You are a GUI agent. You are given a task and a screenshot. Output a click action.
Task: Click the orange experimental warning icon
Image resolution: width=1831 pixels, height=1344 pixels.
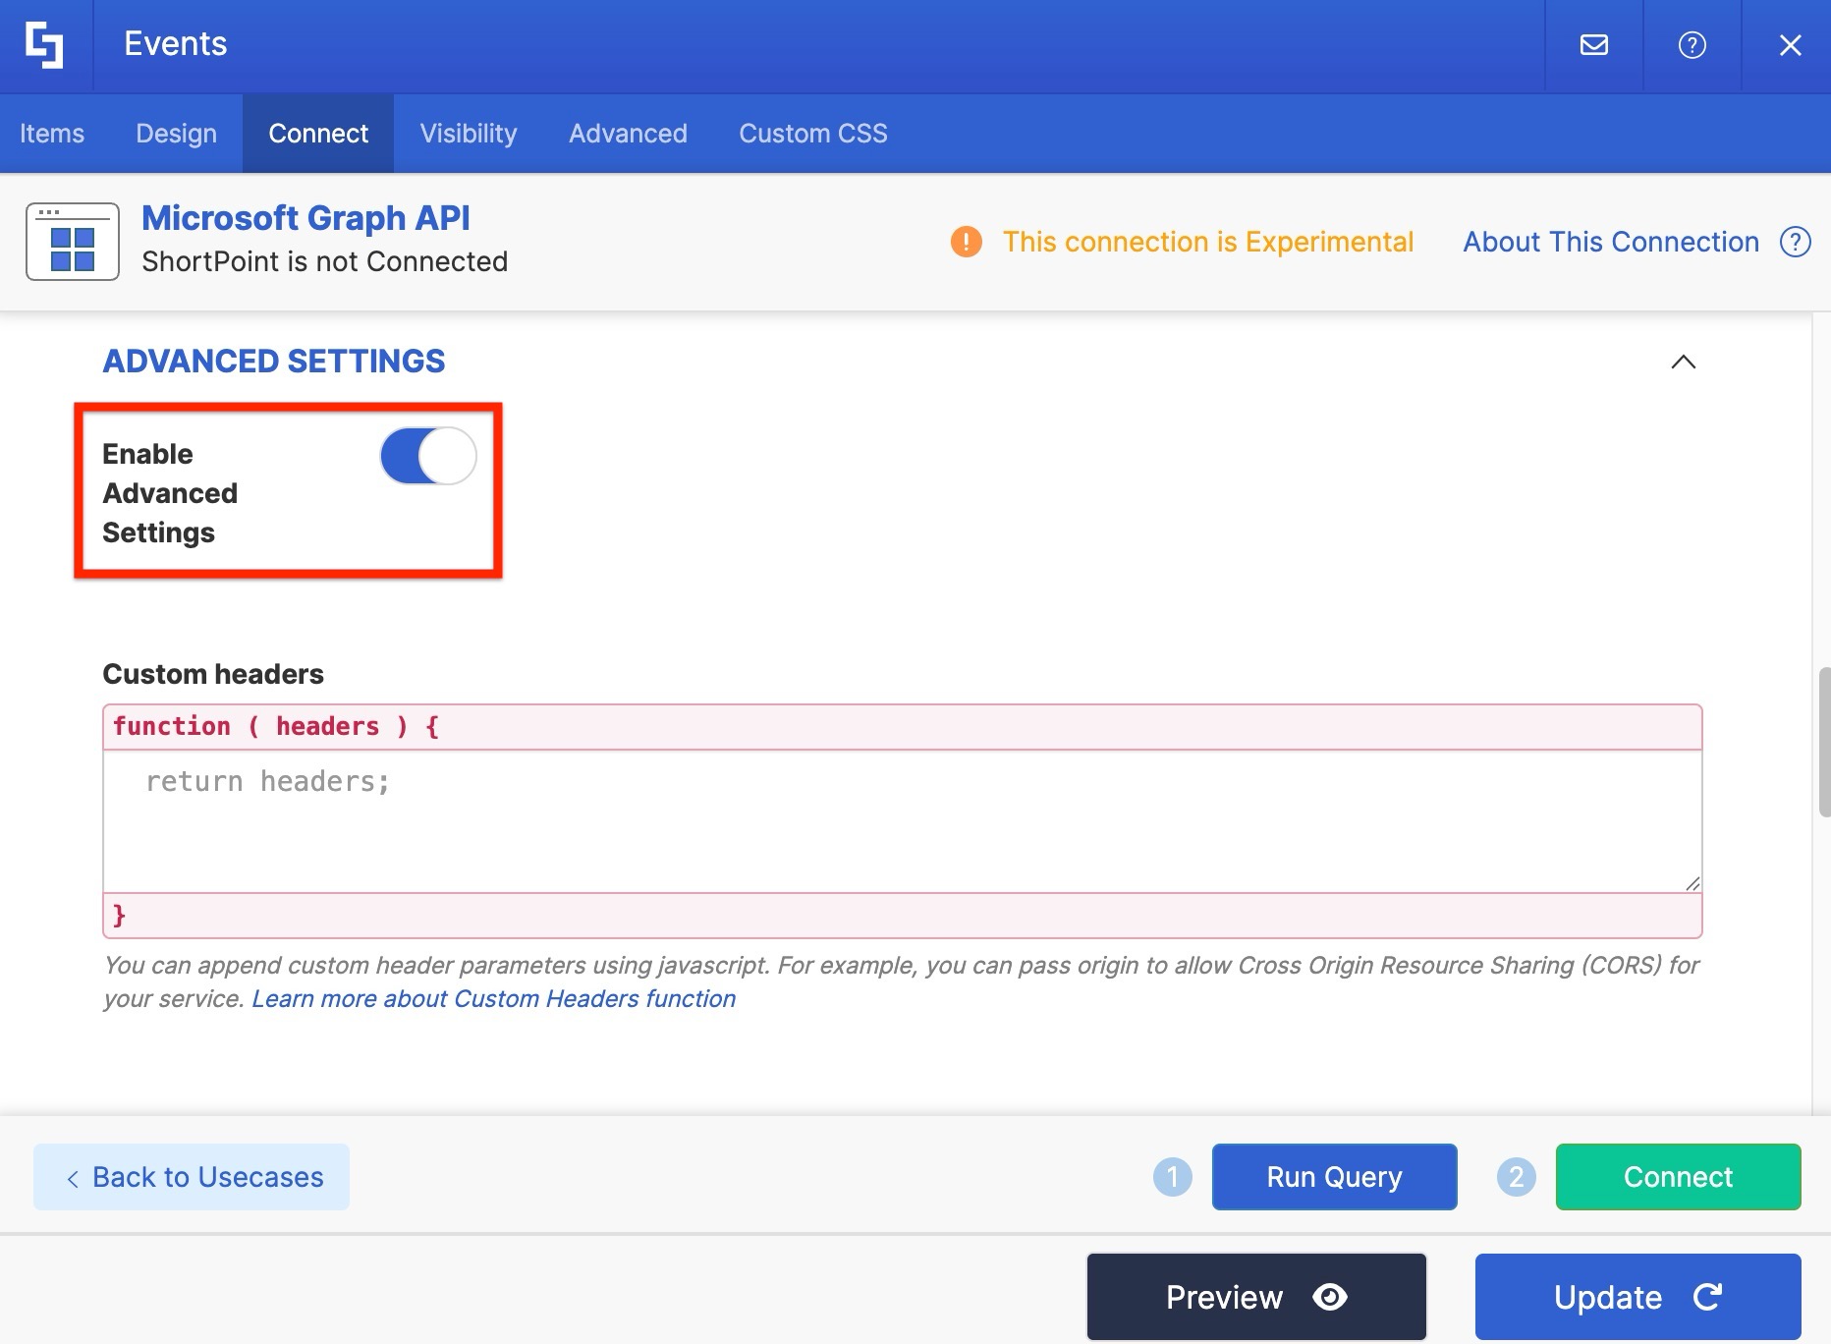[966, 242]
